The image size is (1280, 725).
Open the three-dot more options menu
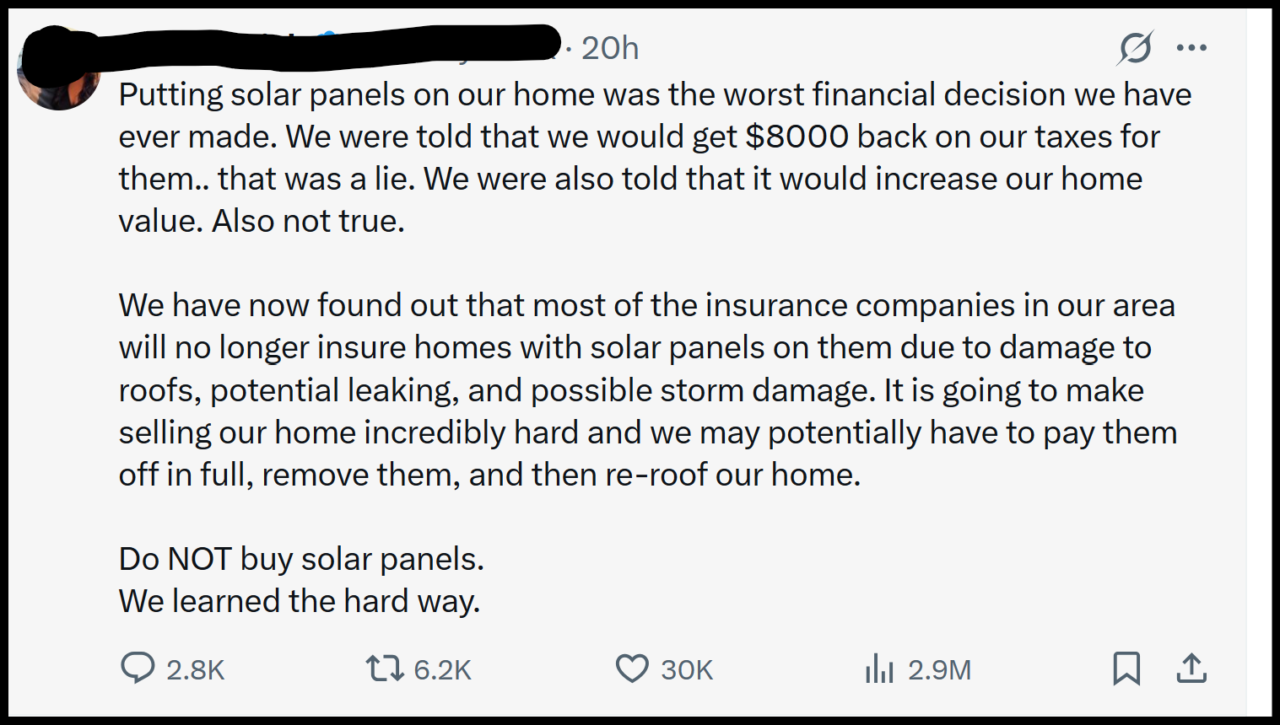tap(1191, 48)
